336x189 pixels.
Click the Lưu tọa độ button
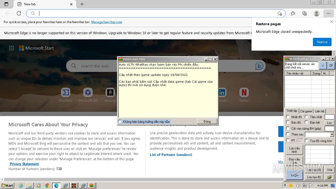(314, 177)
